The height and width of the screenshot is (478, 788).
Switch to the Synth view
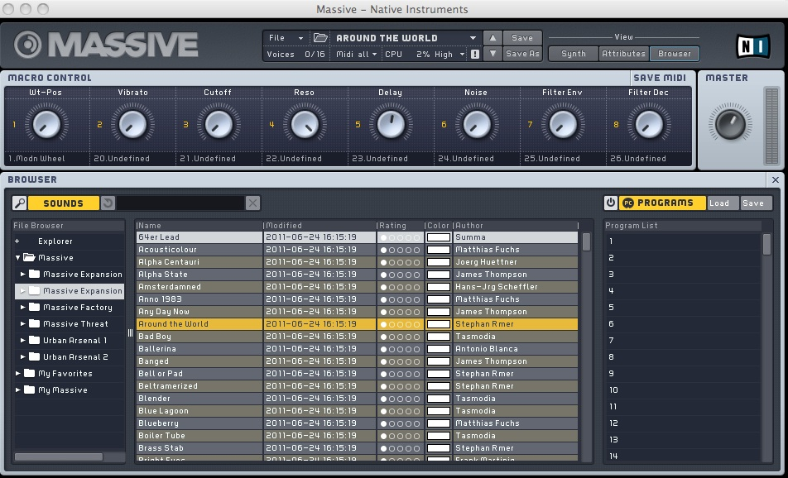click(574, 54)
